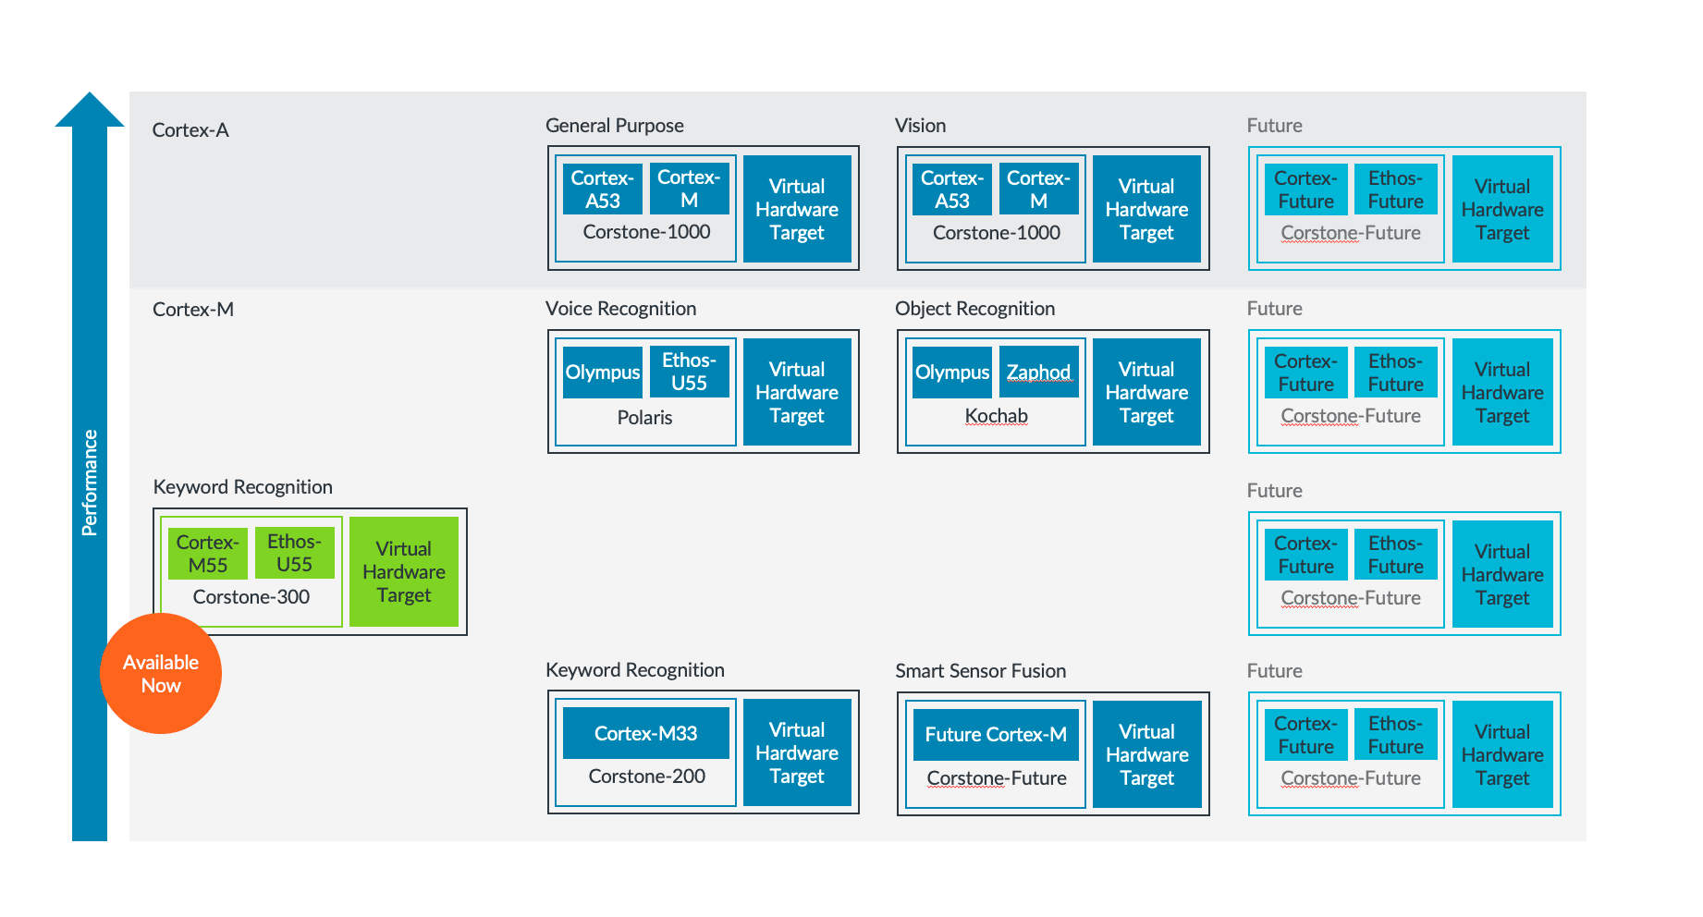Select the Cortex-M row label
1703x917 pixels.
tap(193, 310)
